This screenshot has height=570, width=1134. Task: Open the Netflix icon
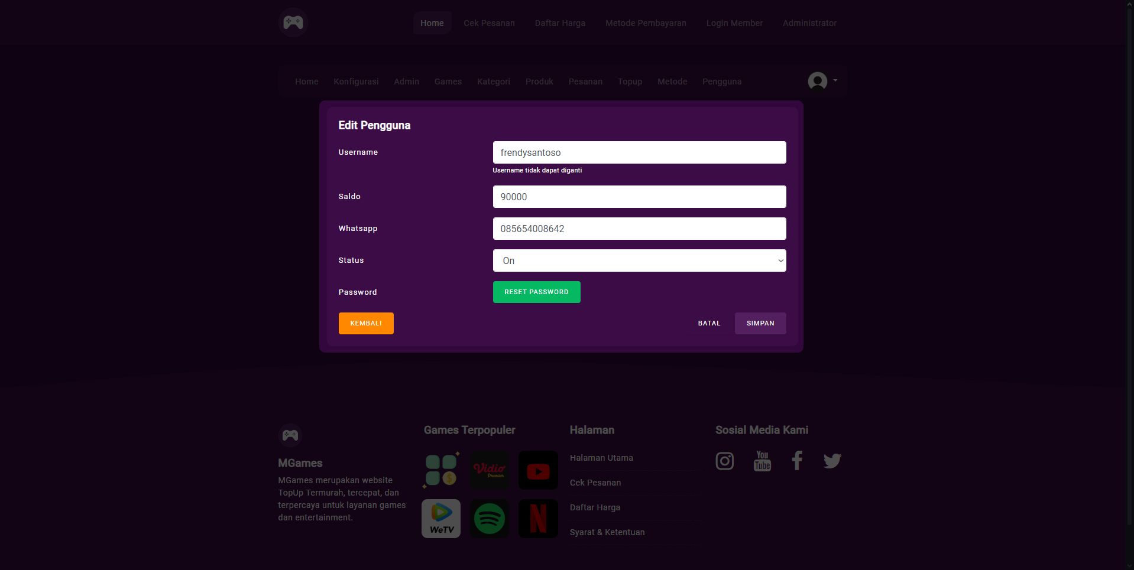(x=538, y=519)
